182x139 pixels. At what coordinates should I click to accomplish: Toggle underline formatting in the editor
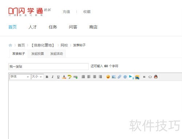[58, 77]
